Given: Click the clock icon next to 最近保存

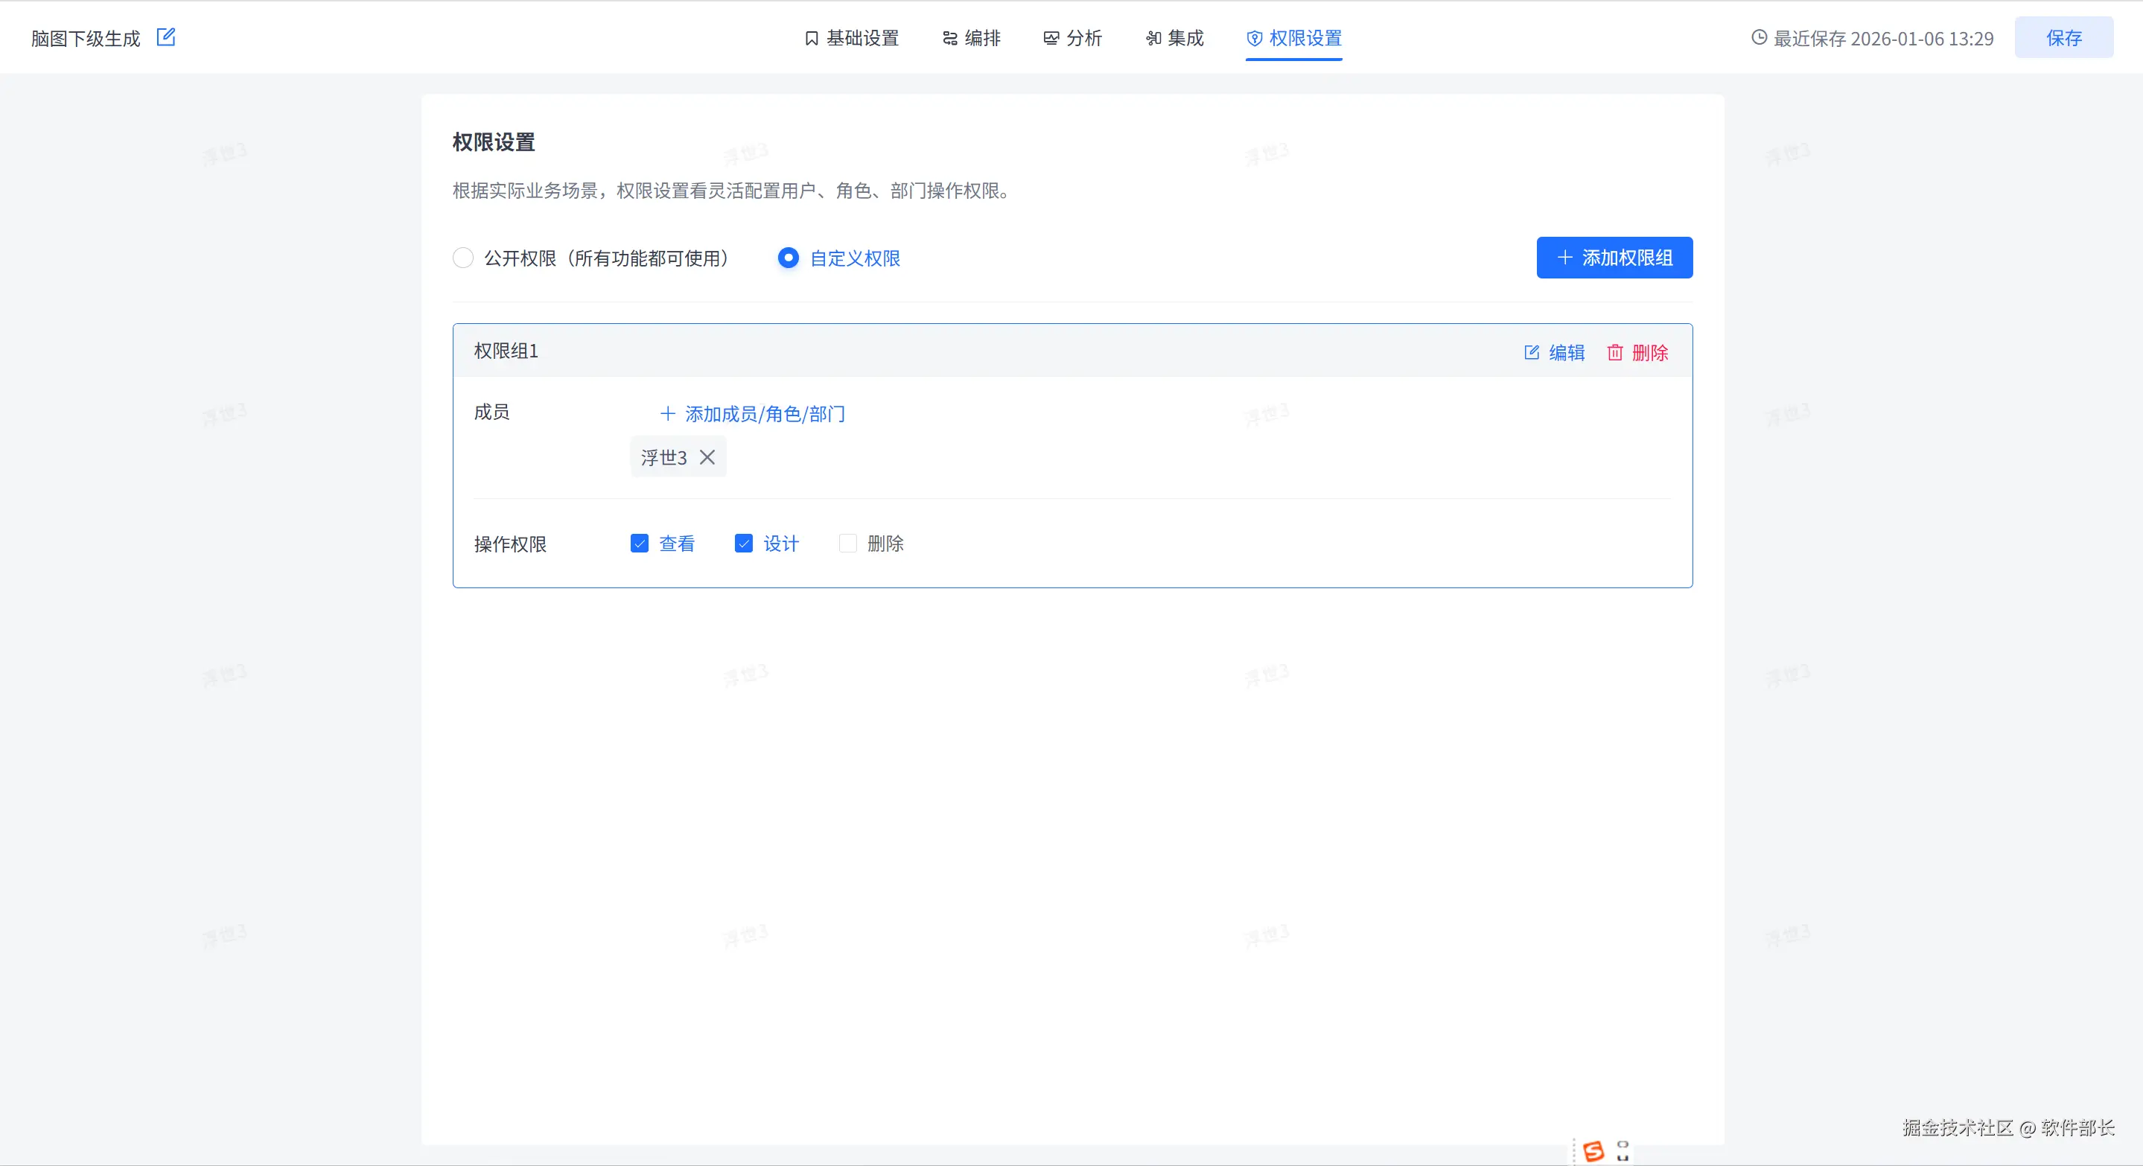Looking at the screenshot, I should (1759, 37).
